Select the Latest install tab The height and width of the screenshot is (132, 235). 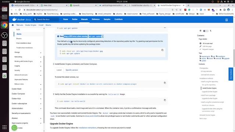tap(59, 70)
